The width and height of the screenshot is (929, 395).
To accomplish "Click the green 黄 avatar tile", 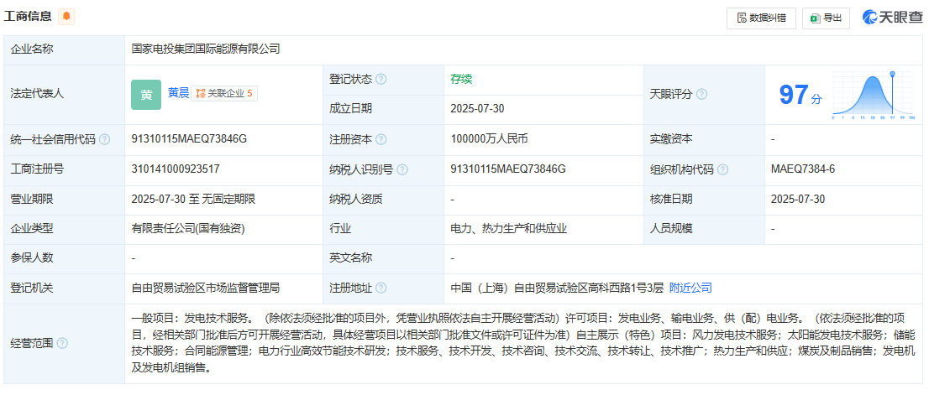I will click(146, 95).
